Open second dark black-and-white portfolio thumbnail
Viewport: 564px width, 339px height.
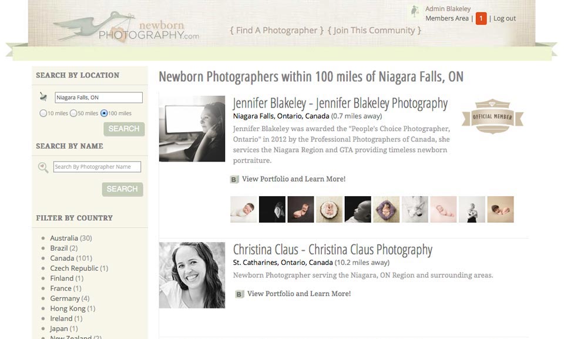272,209
